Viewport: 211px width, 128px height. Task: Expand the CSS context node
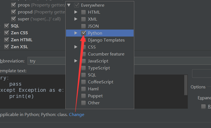[76, 47]
